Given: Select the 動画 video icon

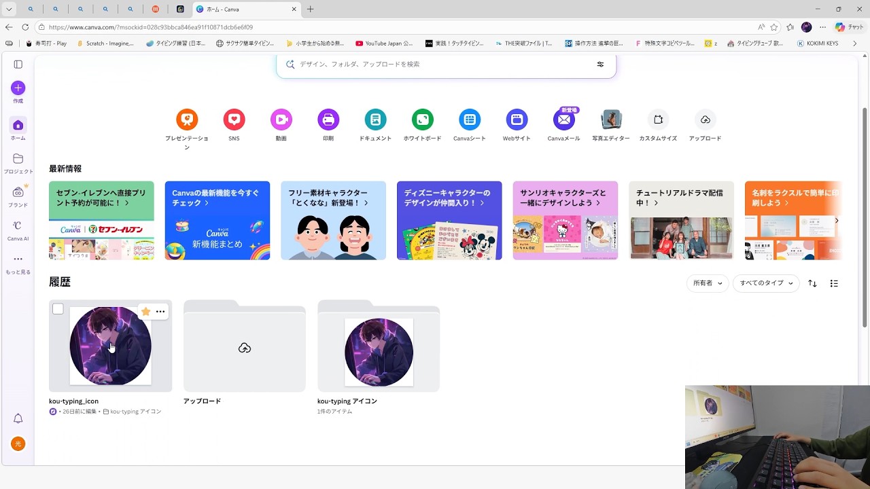Looking at the screenshot, I should (281, 120).
